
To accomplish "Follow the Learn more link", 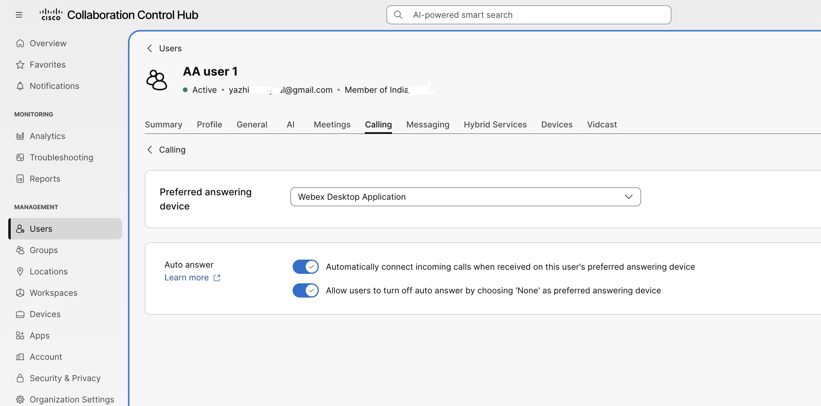I will click(186, 278).
